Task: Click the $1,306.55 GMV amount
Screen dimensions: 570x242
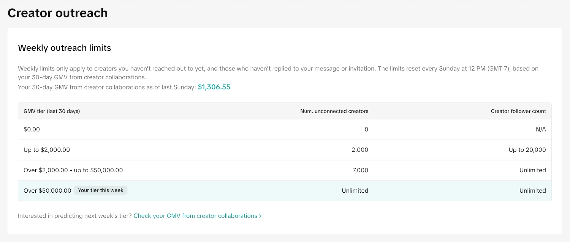Action: tap(214, 87)
